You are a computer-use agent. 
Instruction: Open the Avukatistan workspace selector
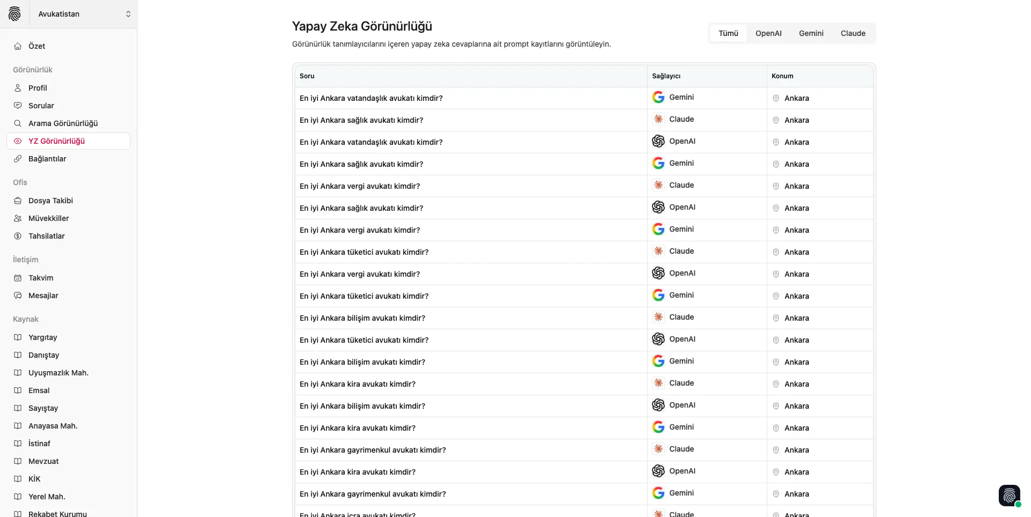click(83, 14)
